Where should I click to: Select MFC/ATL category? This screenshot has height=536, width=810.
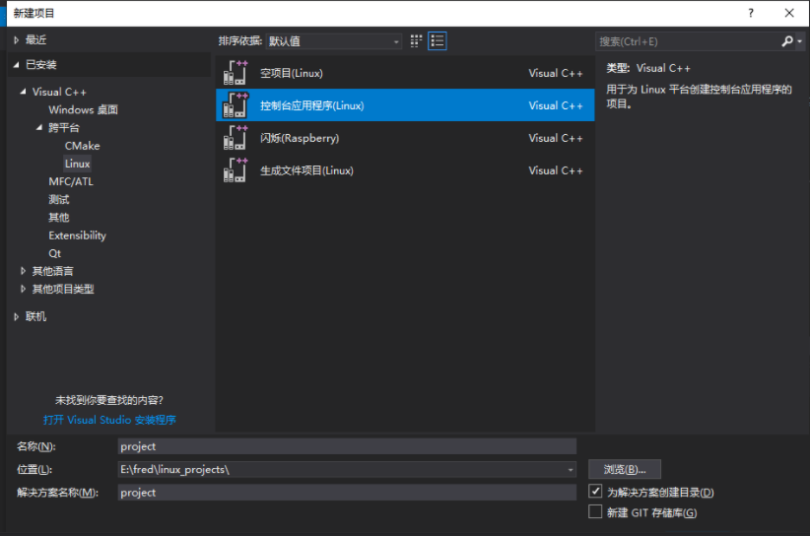point(71,181)
